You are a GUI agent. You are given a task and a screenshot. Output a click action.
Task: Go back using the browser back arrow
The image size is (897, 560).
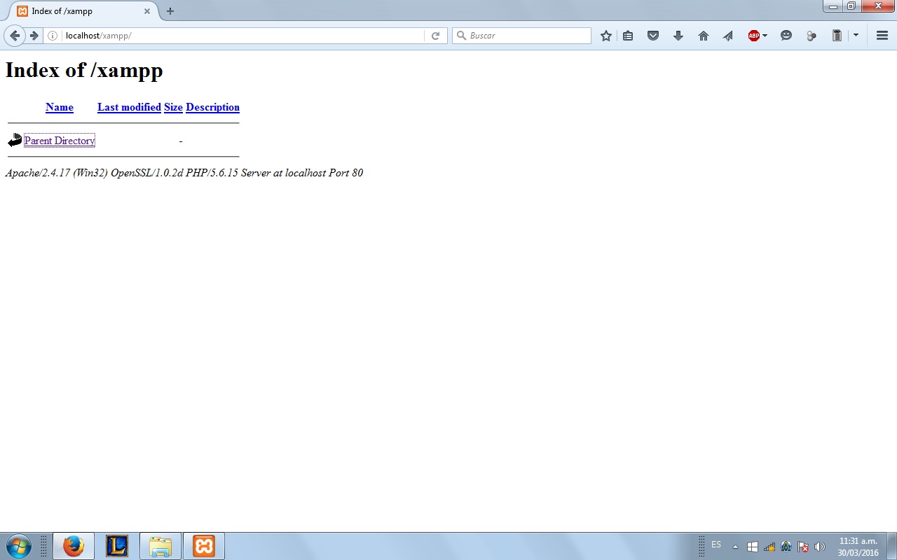(x=15, y=36)
